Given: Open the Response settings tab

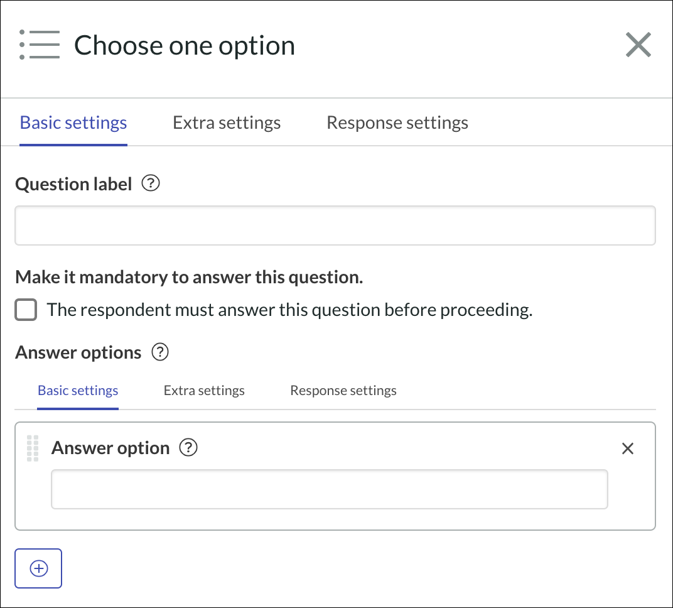Looking at the screenshot, I should pyautogui.click(x=397, y=122).
